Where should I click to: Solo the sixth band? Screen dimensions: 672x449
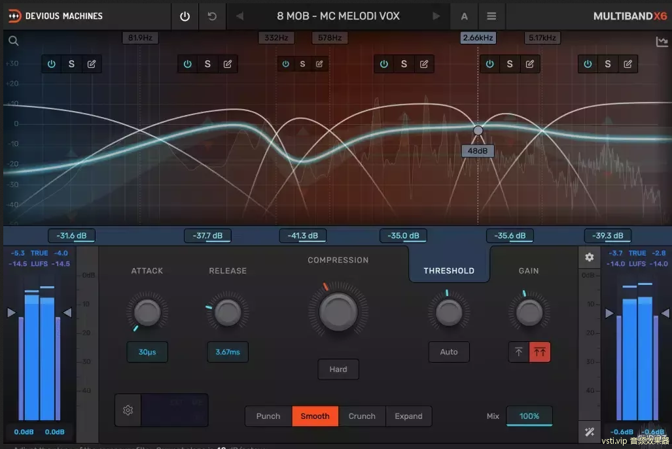[608, 64]
